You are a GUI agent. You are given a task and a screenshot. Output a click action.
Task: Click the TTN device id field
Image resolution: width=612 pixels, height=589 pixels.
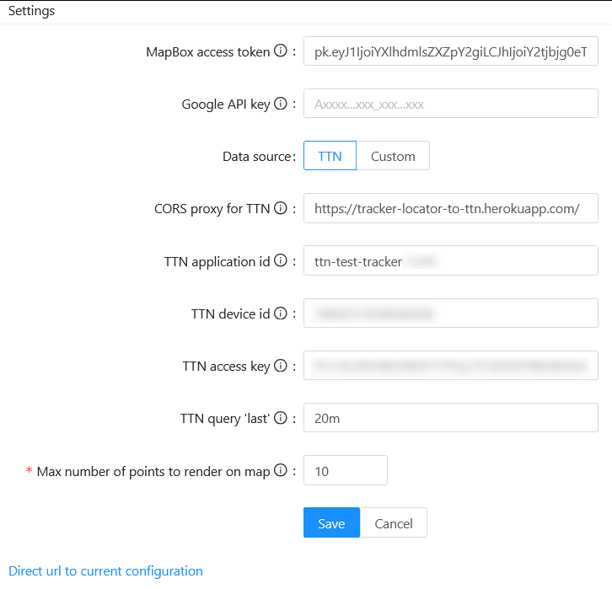coord(450,313)
